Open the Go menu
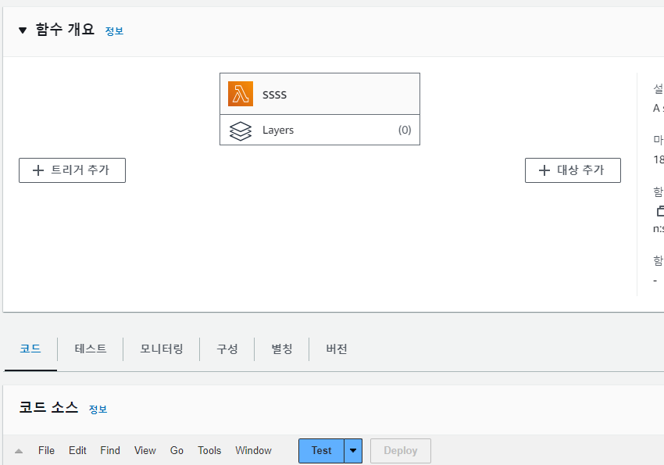This screenshot has height=465, width=664. tap(177, 451)
